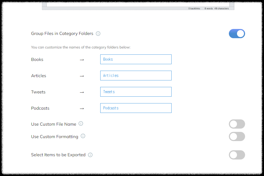Disable Group Files in Category Folders toggle
264x176 pixels.
coord(237,34)
